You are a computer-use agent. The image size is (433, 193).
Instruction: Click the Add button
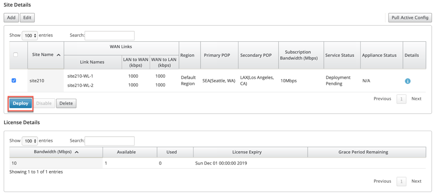(11, 18)
